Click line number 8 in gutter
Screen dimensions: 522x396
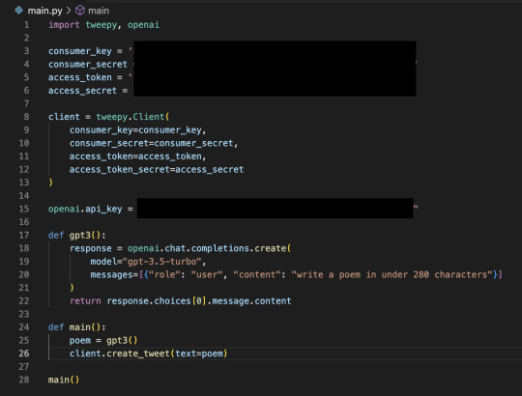[x=26, y=117]
